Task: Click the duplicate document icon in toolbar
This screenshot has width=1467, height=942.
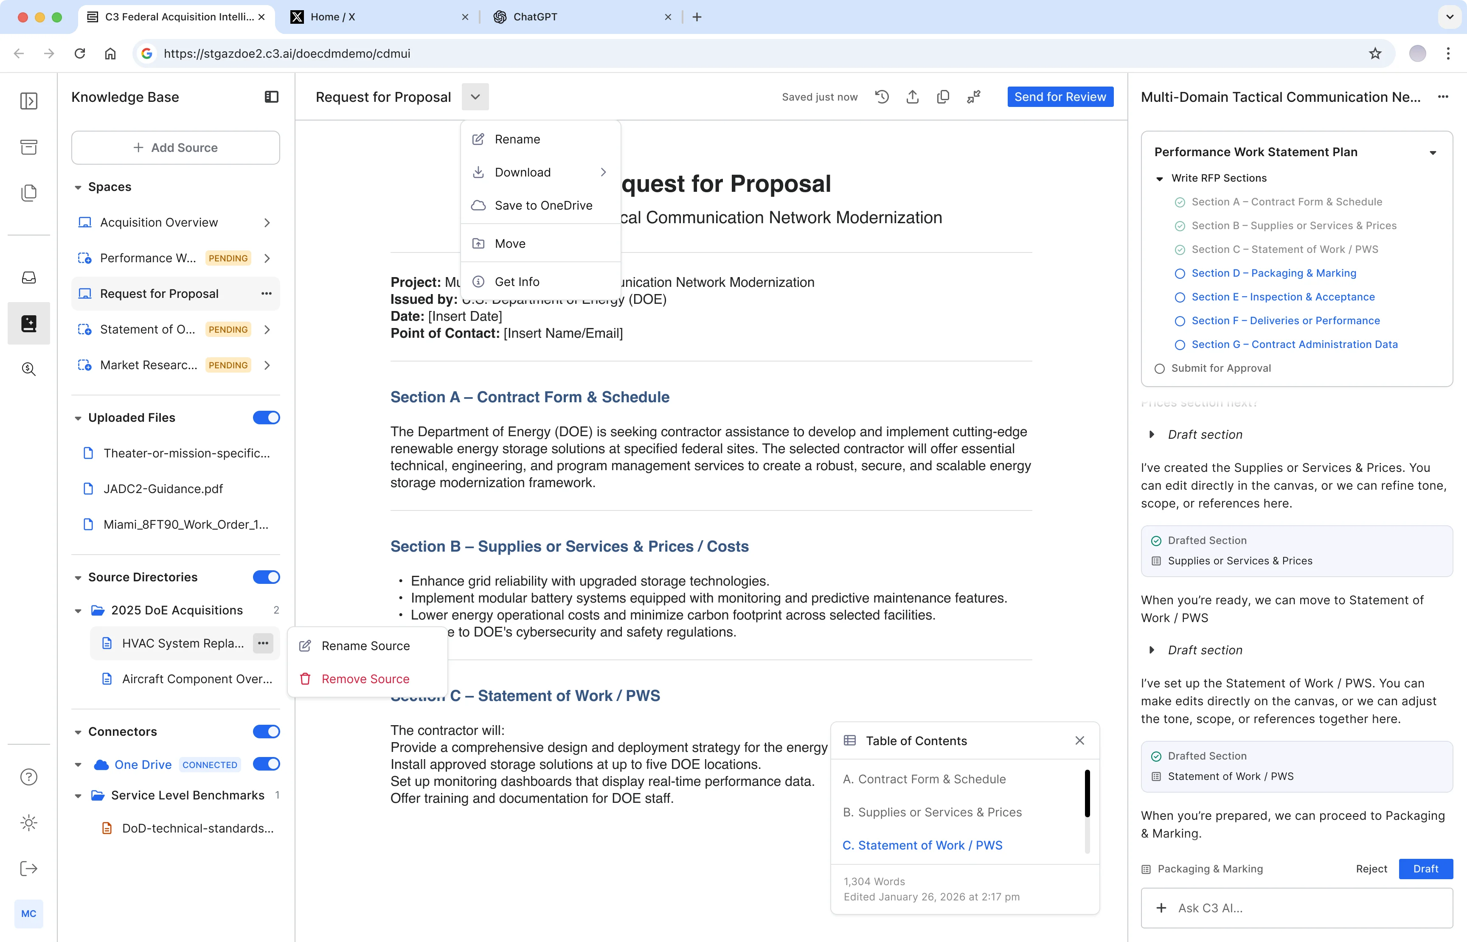Action: (943, 97)
